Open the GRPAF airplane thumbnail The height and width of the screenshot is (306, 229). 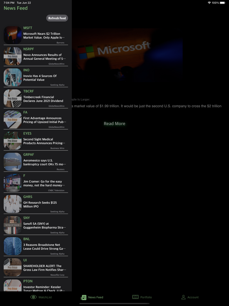click(x=12, y=162)
